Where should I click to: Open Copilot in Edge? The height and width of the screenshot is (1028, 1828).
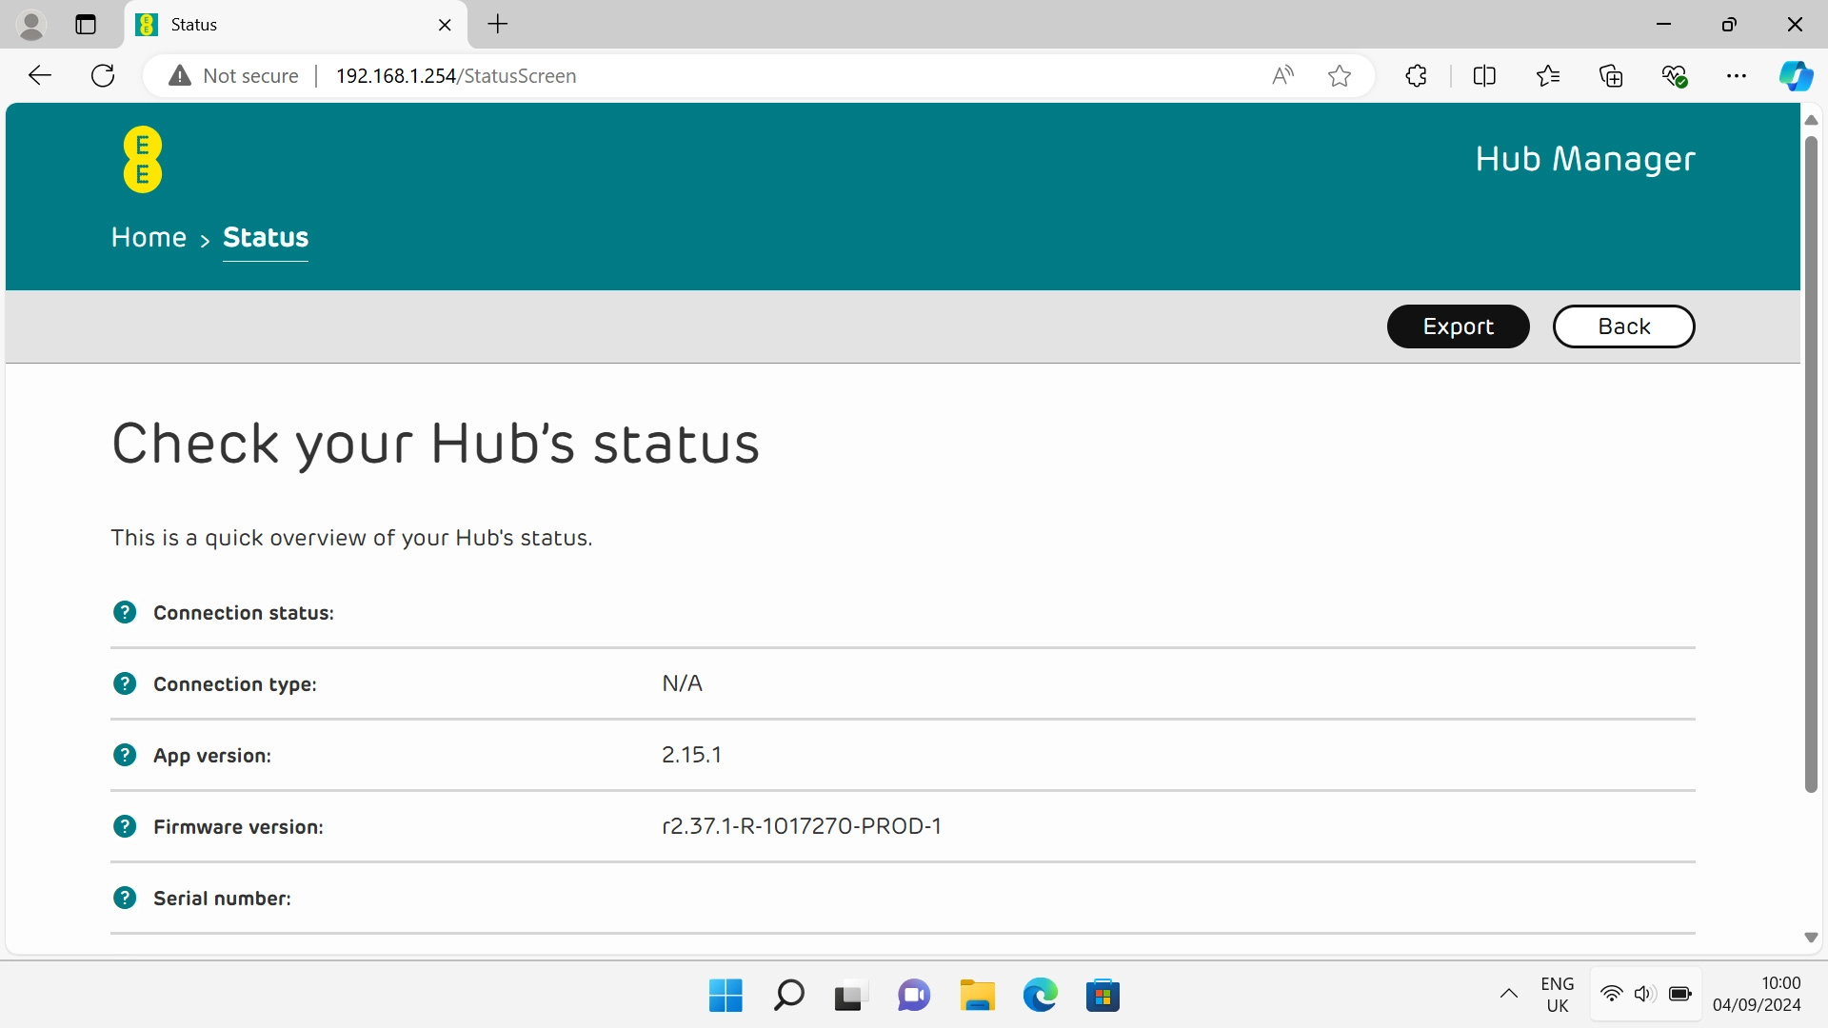pyautogui.click(x=1796, y=75)
